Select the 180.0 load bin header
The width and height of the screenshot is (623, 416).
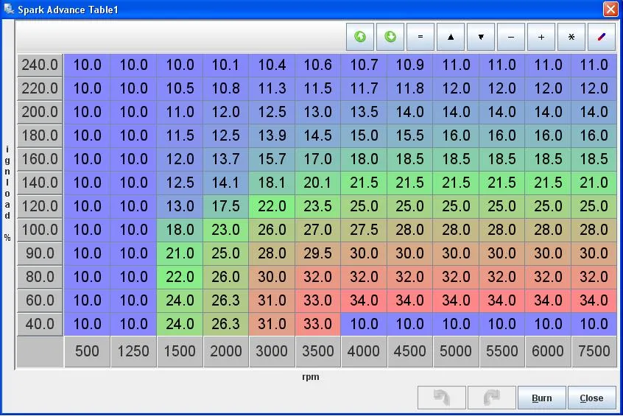click(40, 135)
